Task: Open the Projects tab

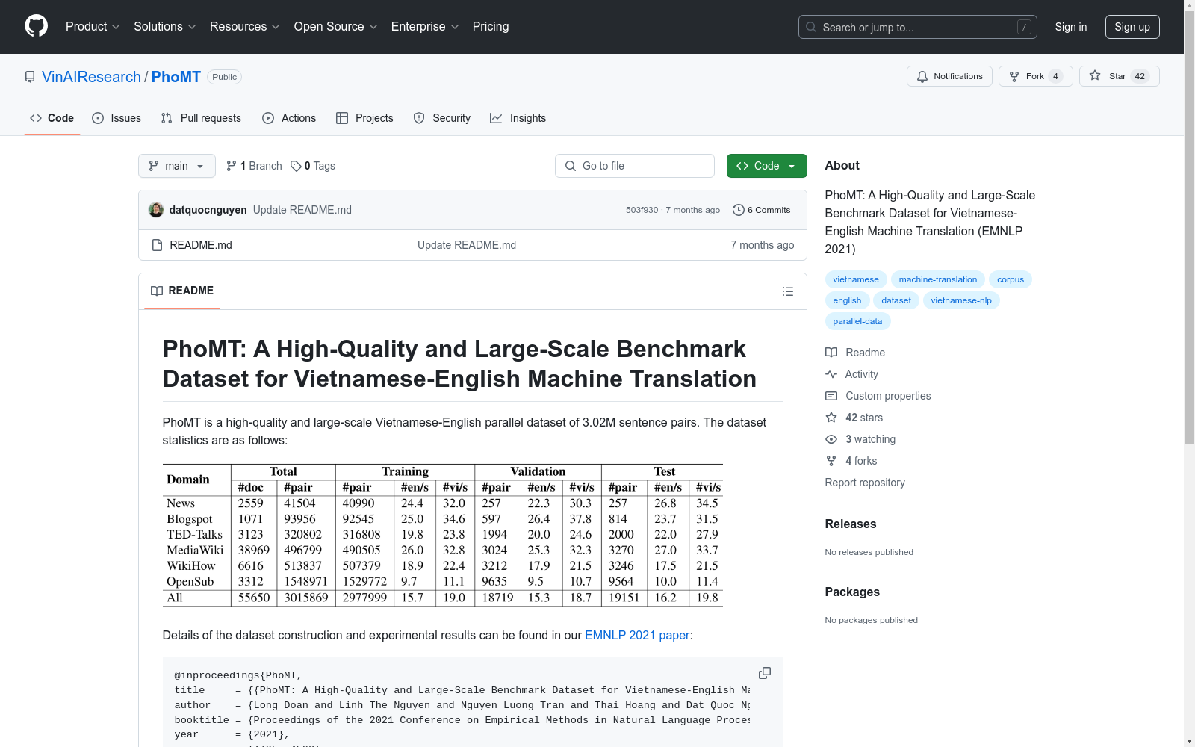Action: pos(364,118)
